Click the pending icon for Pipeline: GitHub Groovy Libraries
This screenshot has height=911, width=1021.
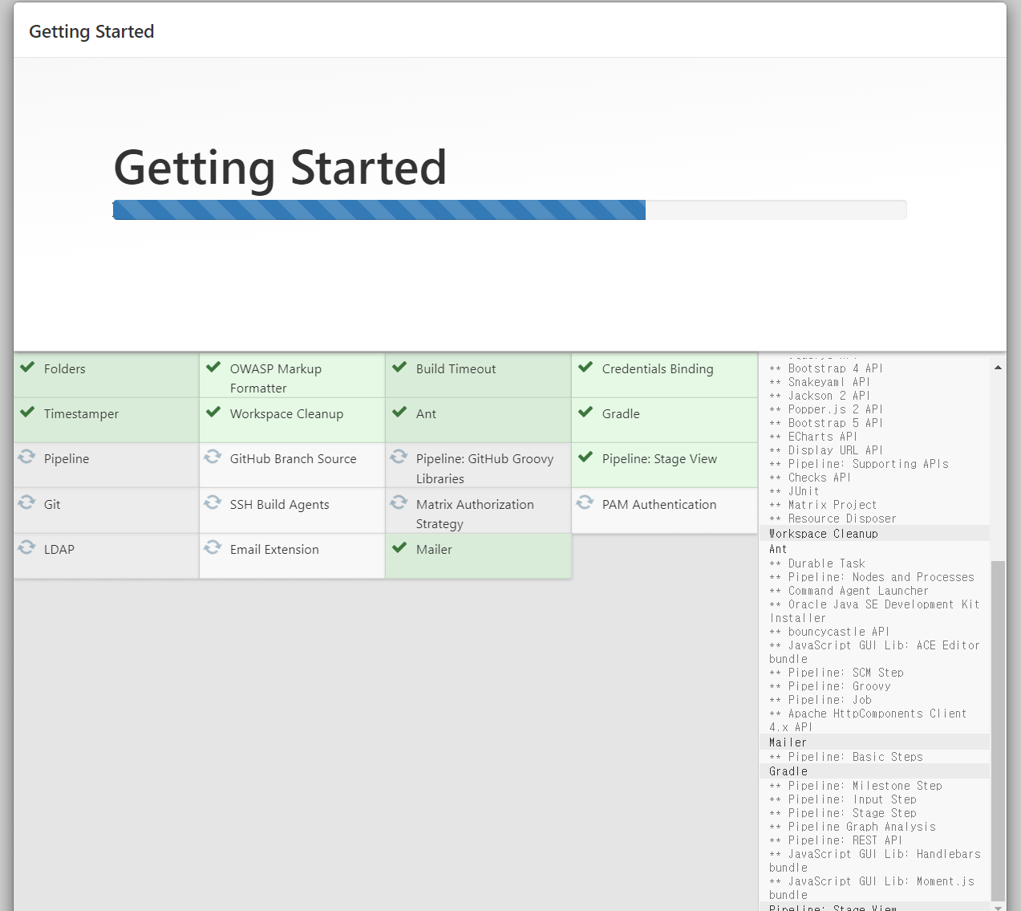(399, 457)
